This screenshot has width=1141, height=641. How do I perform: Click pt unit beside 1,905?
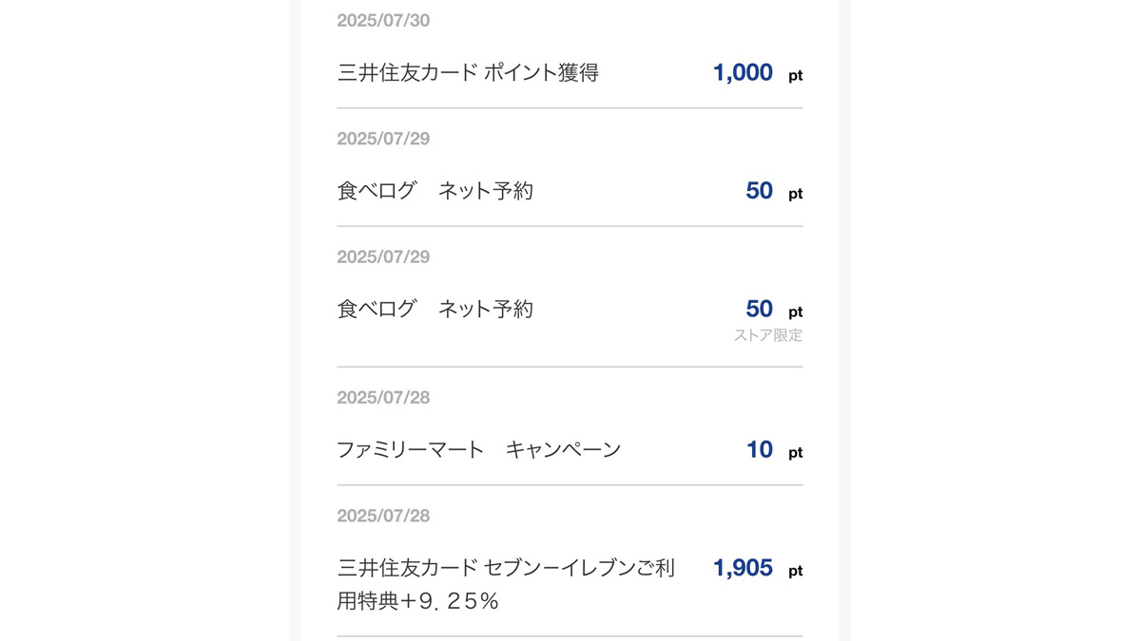point(795,572)
